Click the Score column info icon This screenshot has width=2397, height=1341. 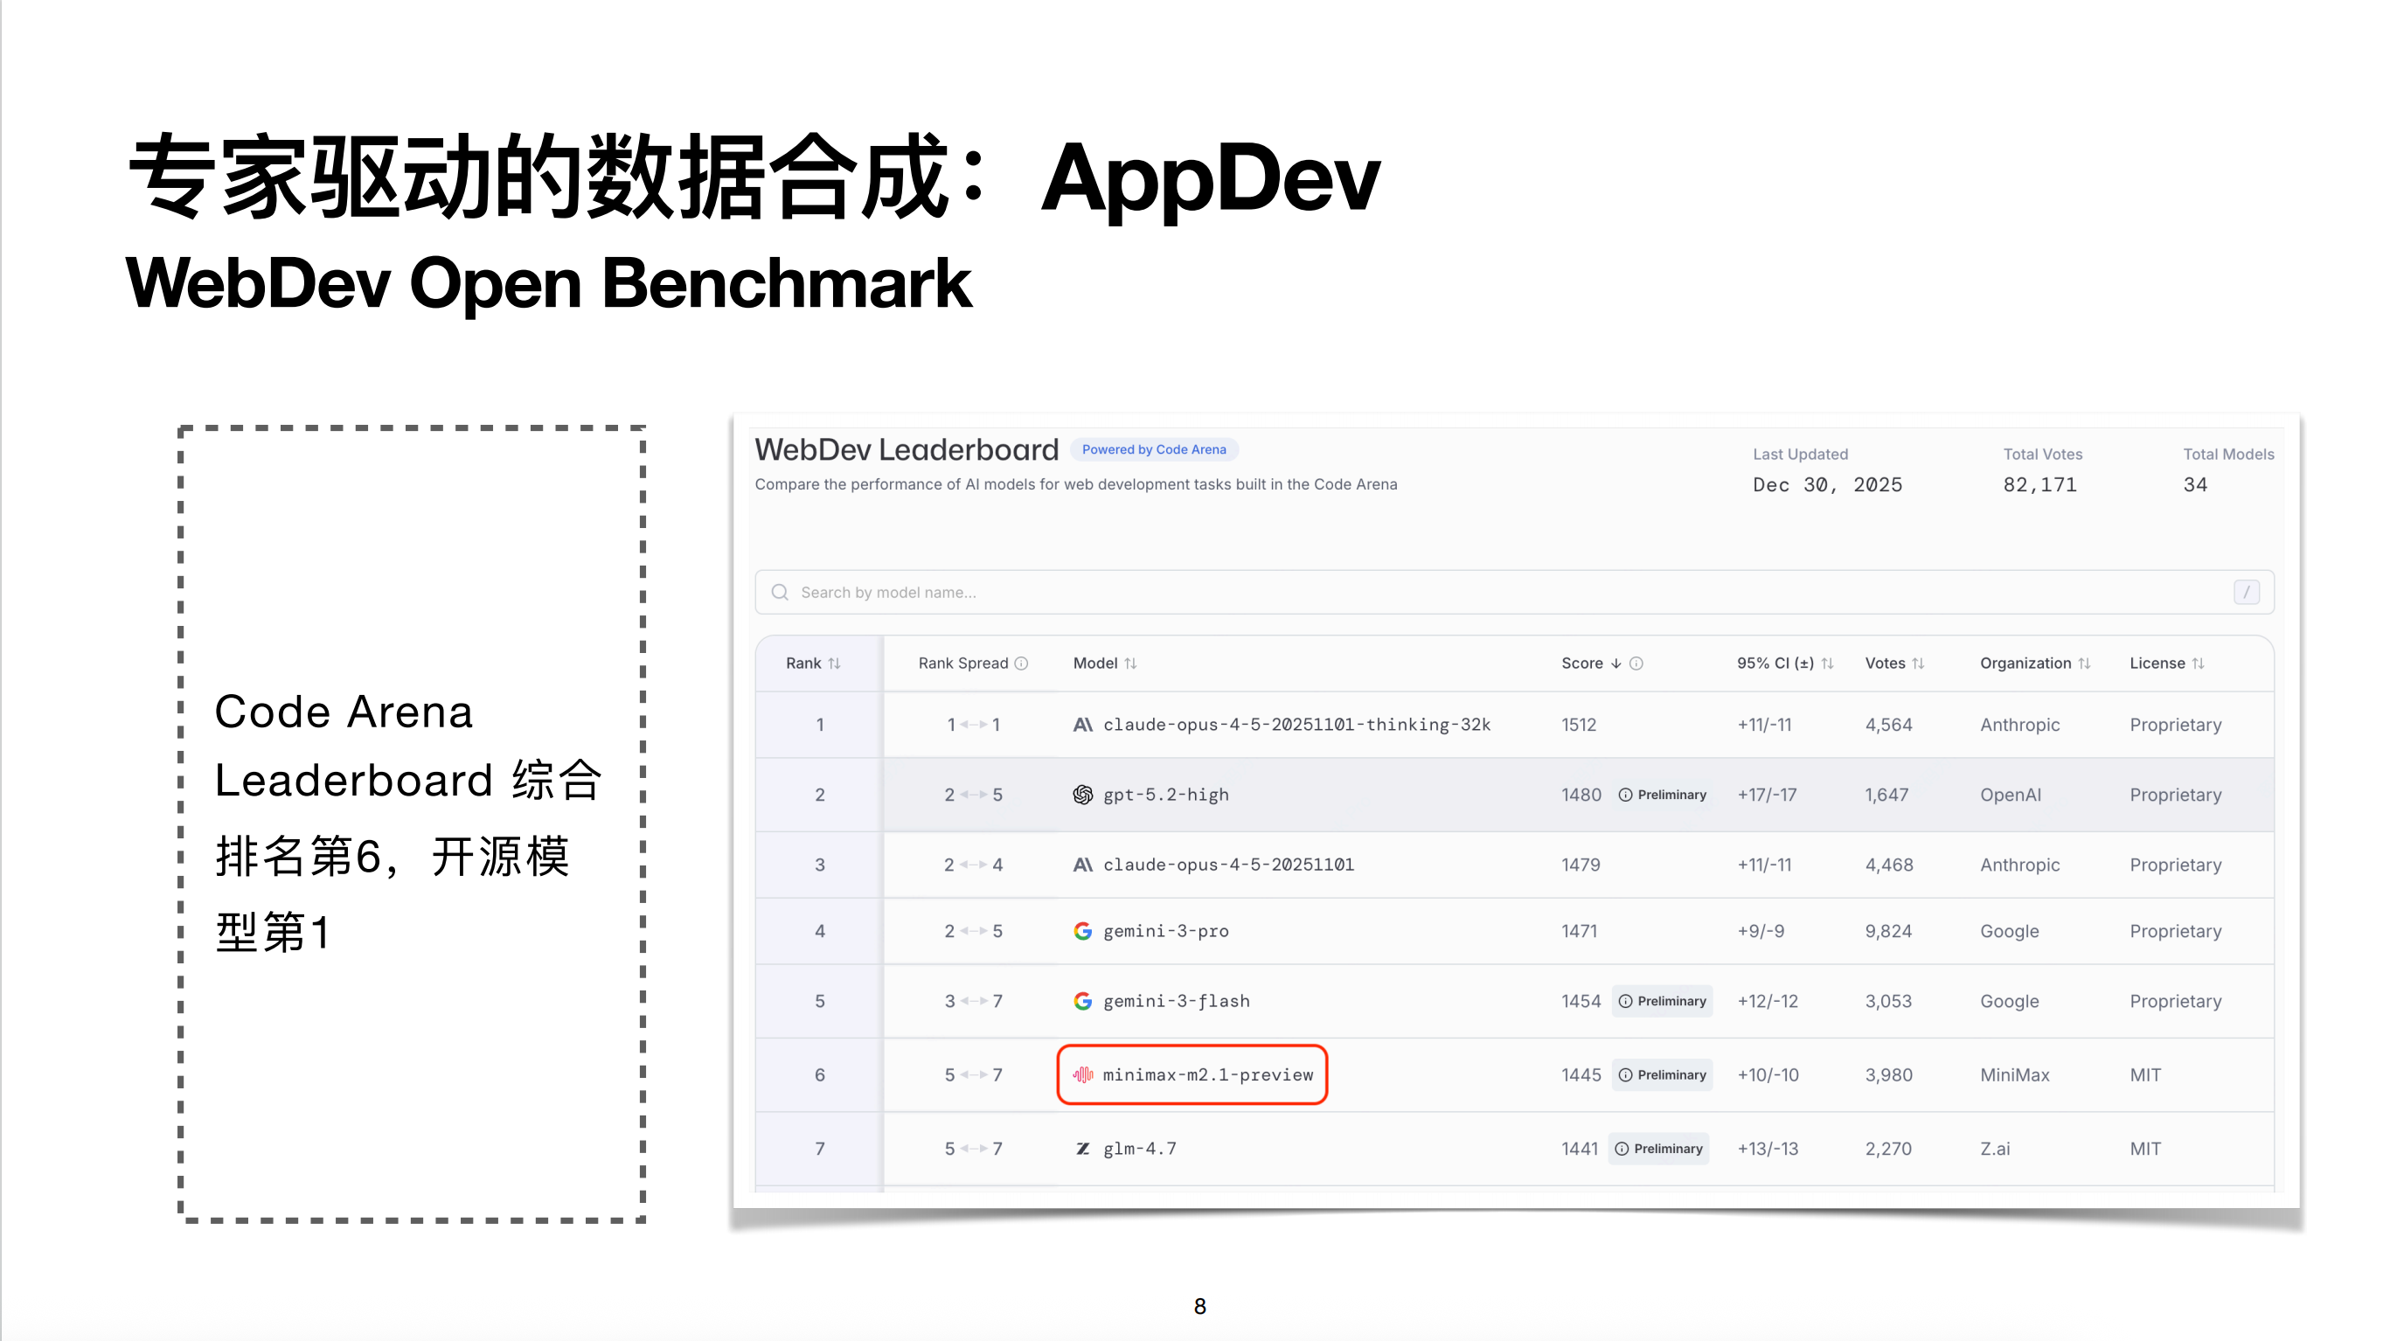[1636, 663]
